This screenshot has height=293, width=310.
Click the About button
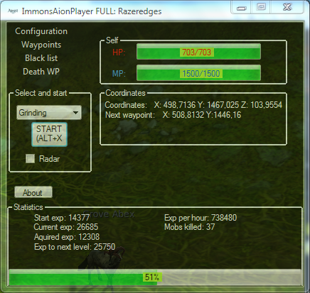33,192
